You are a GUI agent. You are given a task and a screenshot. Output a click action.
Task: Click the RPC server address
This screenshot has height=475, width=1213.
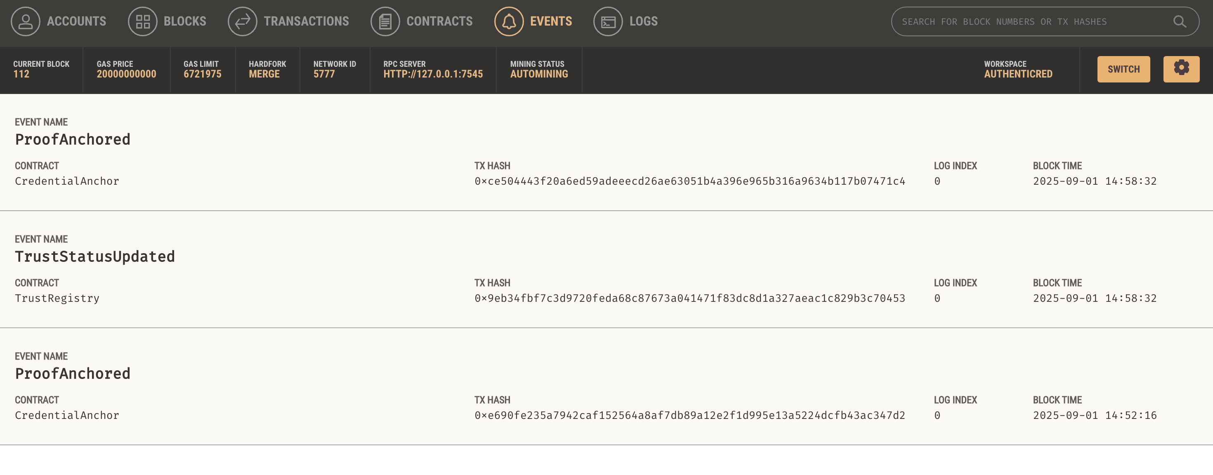pos(433,74)
